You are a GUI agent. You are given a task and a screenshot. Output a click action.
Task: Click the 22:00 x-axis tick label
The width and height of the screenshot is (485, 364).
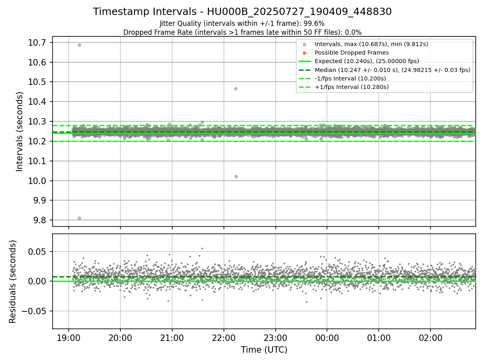tap(224, 337)
